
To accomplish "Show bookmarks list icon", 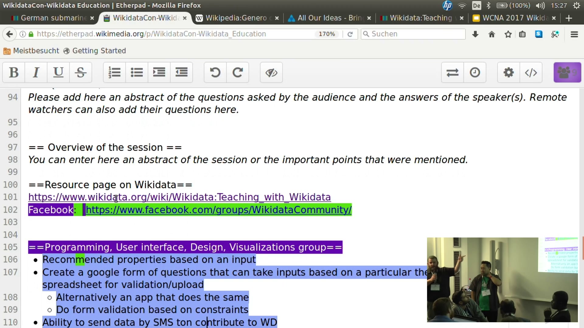I will pos(522,34).
